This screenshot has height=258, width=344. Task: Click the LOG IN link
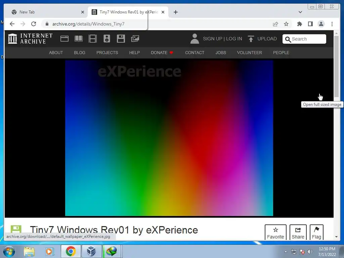[x=234, y=39]
